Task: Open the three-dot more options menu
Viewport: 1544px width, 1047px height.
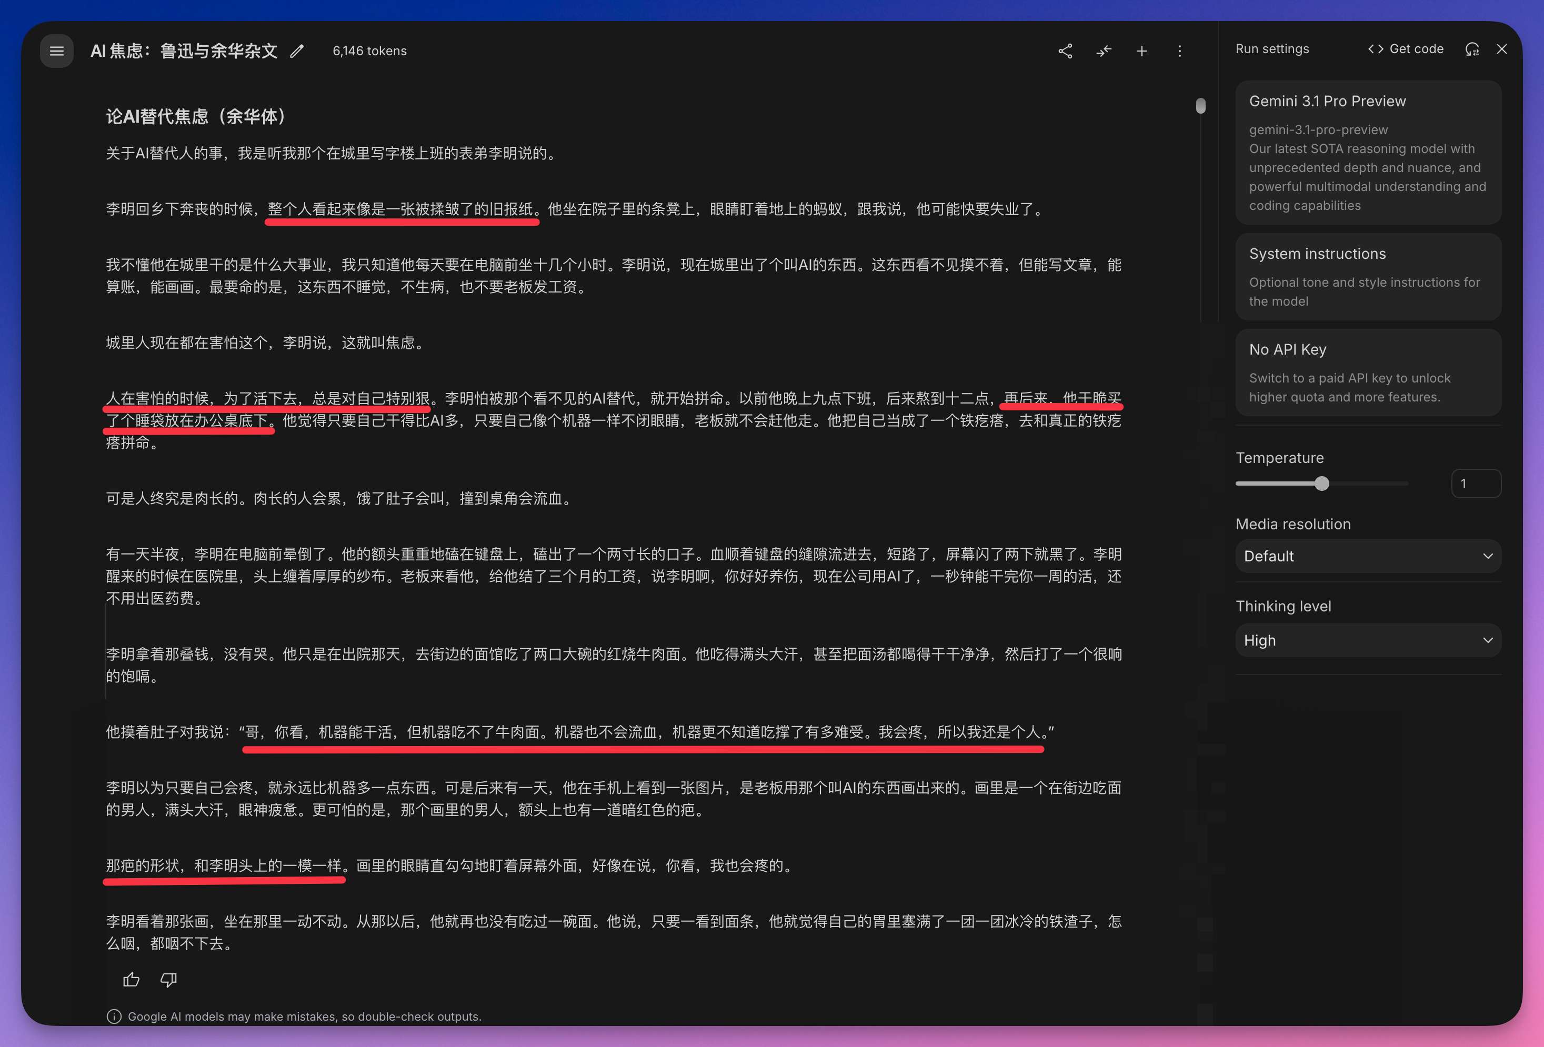Action: (1179, 51)
